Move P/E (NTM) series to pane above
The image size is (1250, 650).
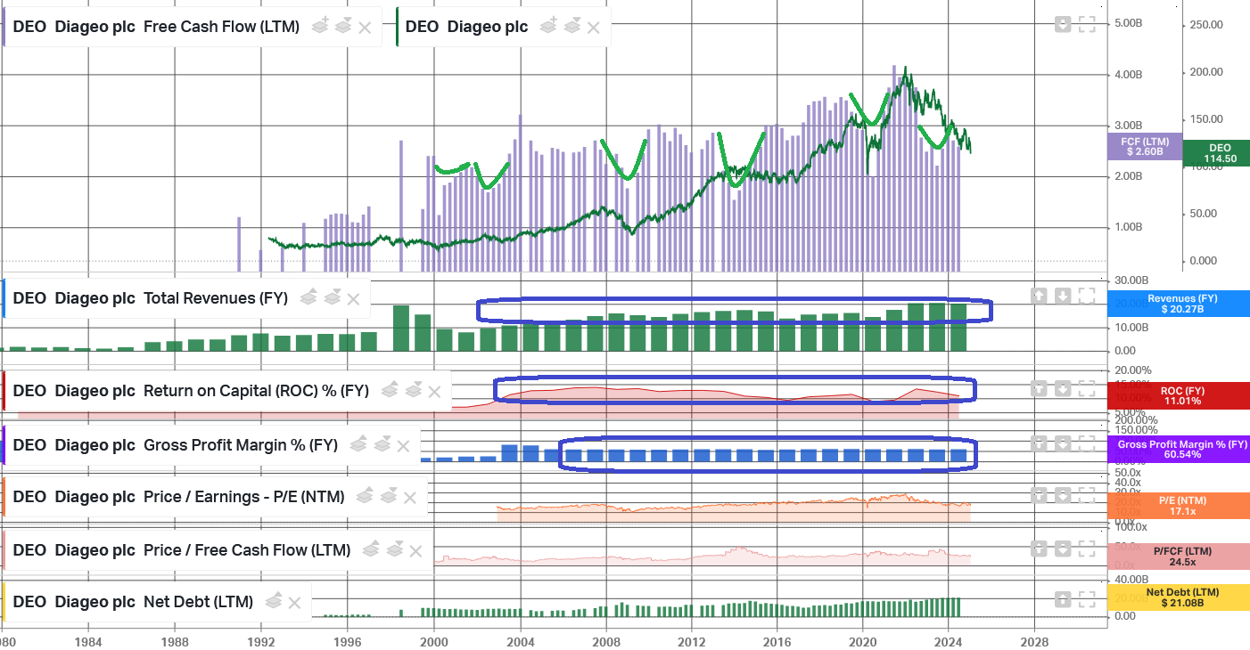pos(366,496)
